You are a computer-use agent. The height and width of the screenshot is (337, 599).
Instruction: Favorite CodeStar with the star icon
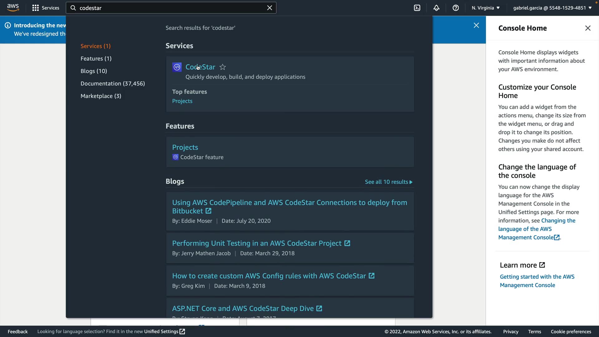[222, 67]
